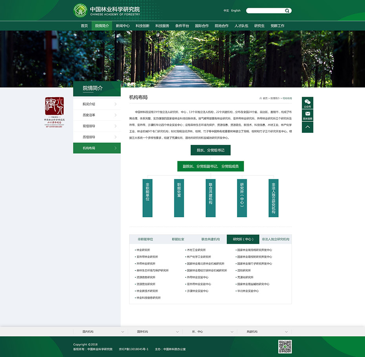Click the back-to-top arrow icon
This screenshot has width=365, height=357.
[x=307, y=127]
